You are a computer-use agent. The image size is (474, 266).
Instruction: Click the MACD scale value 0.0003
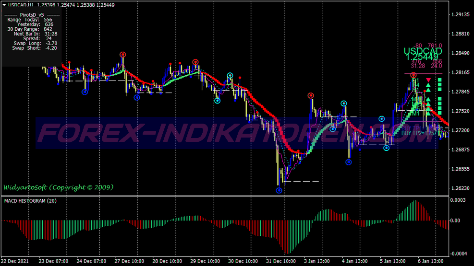point(458,200)
